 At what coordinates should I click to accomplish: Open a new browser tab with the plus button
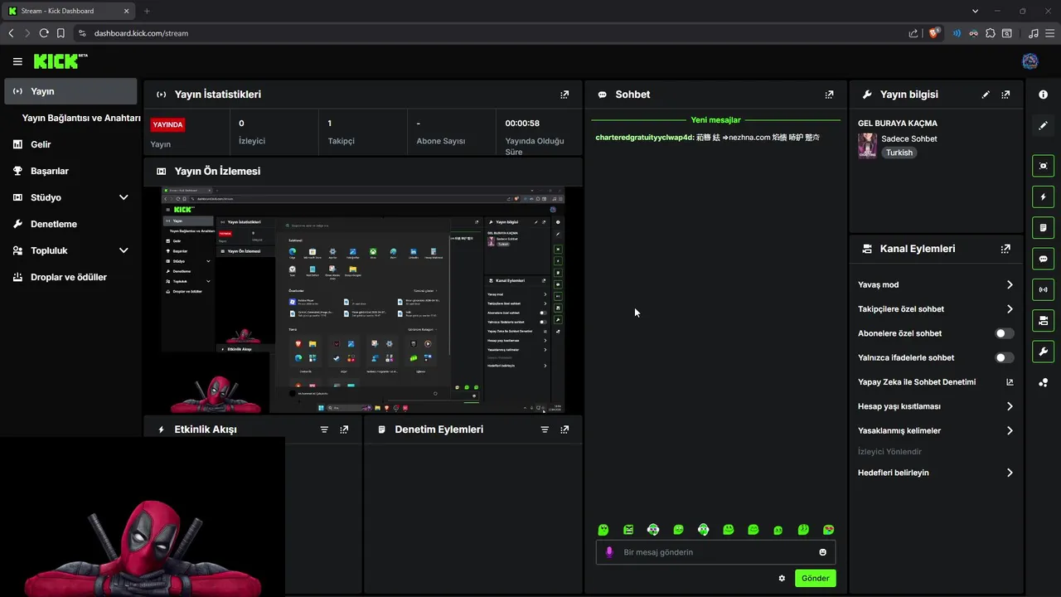[147, 11]
